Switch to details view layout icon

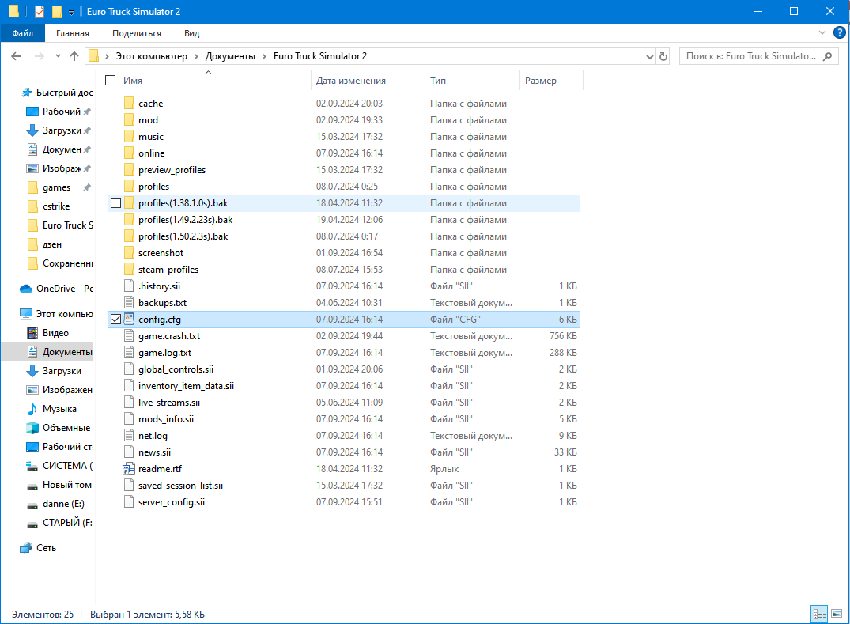point(819,614)
